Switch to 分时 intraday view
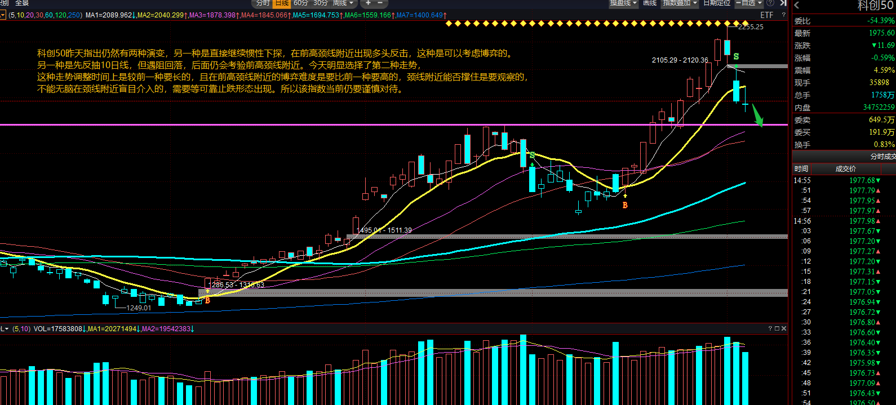The image size is (896, 405). pyautogui.click(x=263, y=3)
